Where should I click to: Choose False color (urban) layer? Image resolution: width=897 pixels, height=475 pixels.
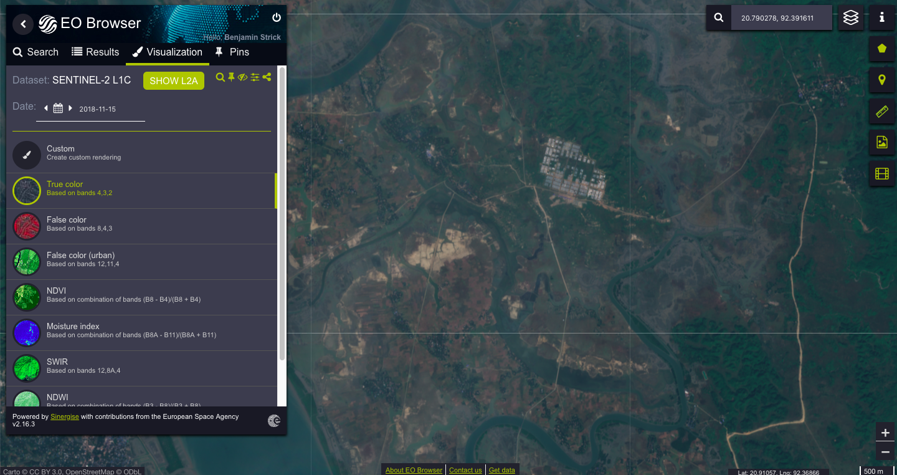pyautogui.click(x=142, y=262)
